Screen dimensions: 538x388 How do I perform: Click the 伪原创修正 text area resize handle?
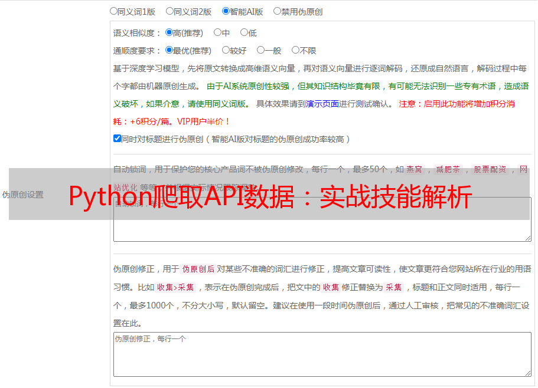pos(527,373)
